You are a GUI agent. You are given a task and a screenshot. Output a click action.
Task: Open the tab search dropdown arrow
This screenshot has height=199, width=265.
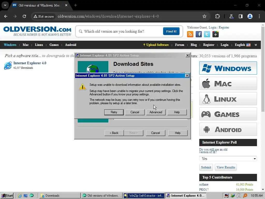(x=5, y=5)
